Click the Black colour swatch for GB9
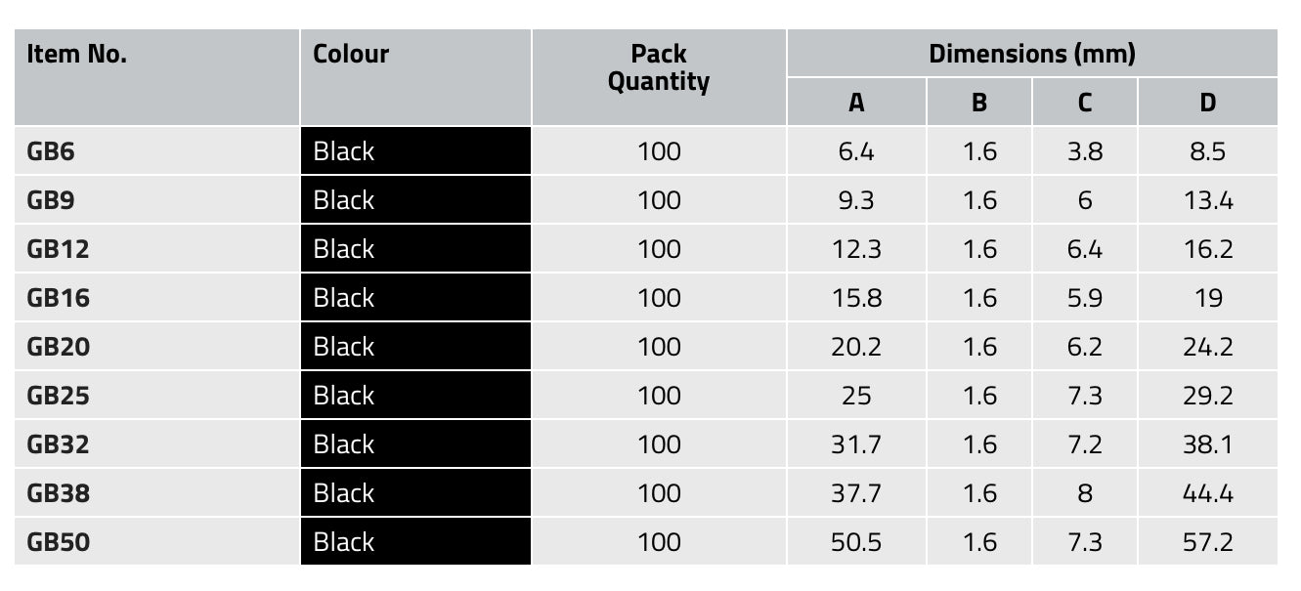This screenshot has height=591, width=1301. pos(415,200)
